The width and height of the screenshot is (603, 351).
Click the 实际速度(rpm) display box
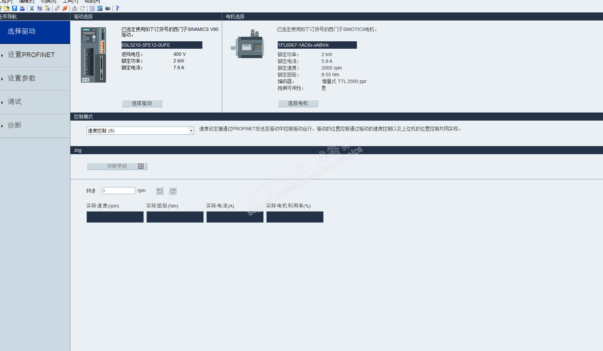coord(115,217)
